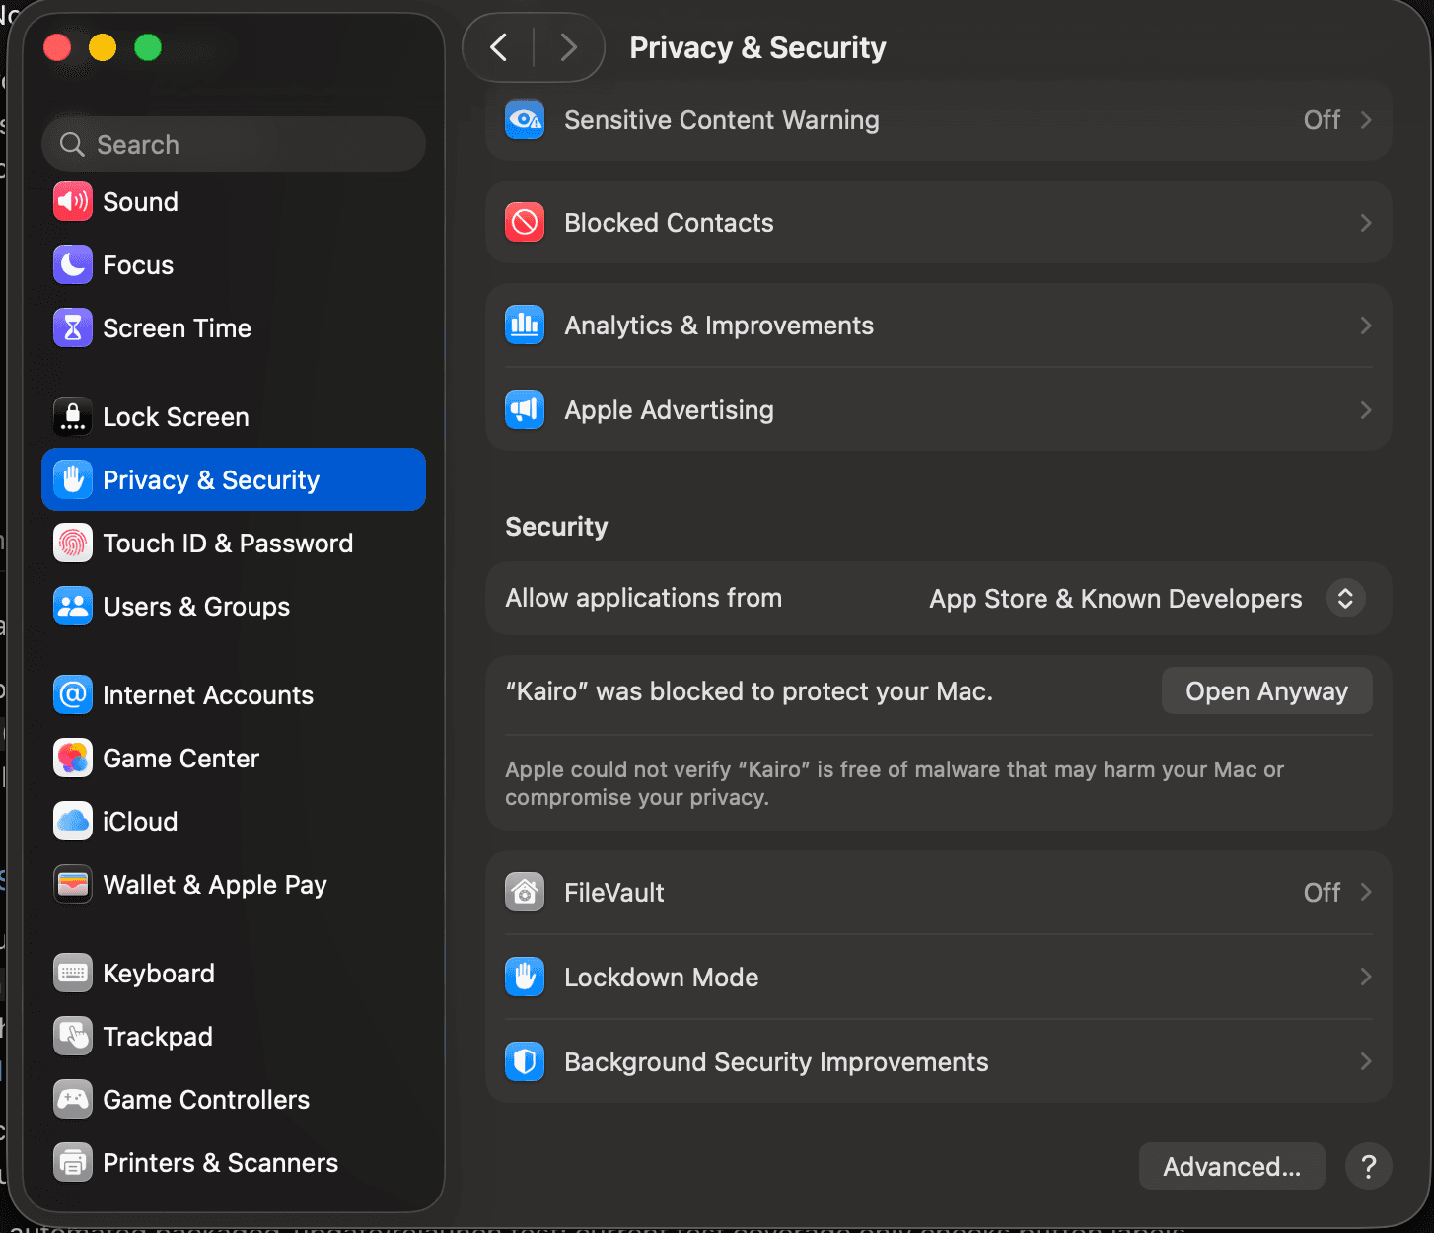Screen dimensions: 1434x1233
Task: Click the Apple Advertising megaphone icon
Action: tap(525, 410)
